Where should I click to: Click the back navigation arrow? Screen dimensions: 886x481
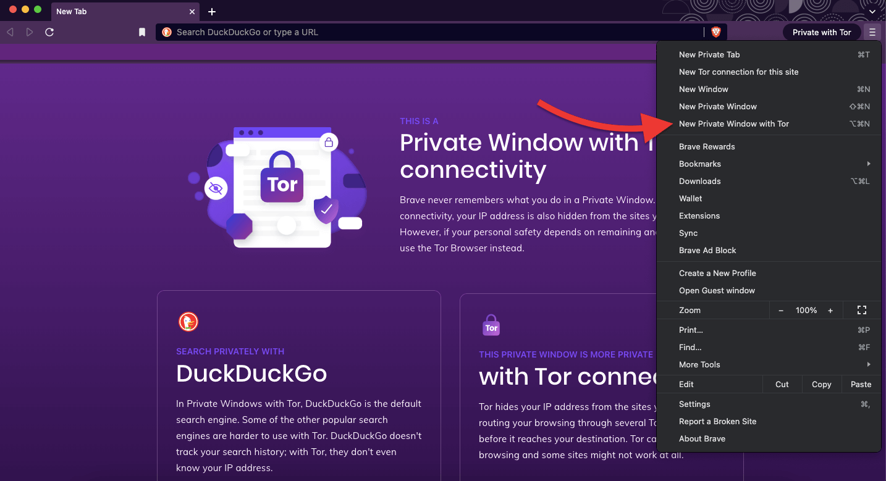point(9,31)
